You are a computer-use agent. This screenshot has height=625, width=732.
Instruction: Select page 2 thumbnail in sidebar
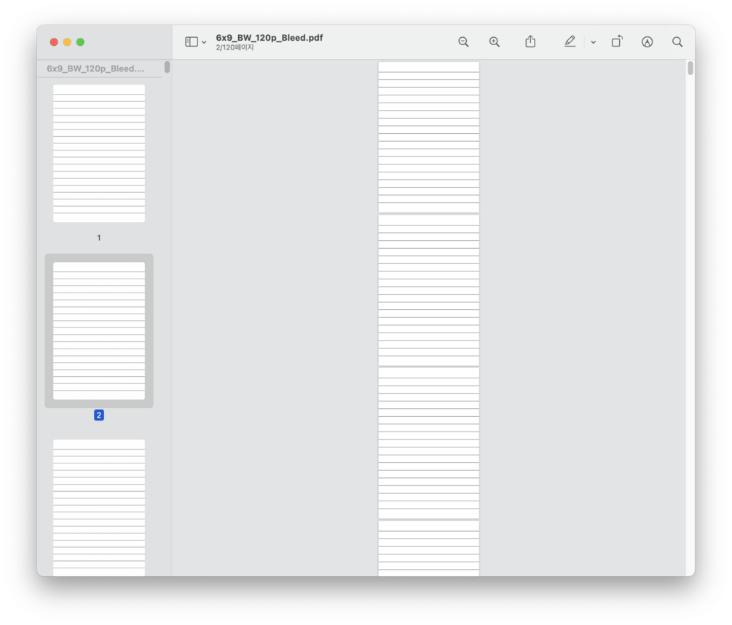99,331
